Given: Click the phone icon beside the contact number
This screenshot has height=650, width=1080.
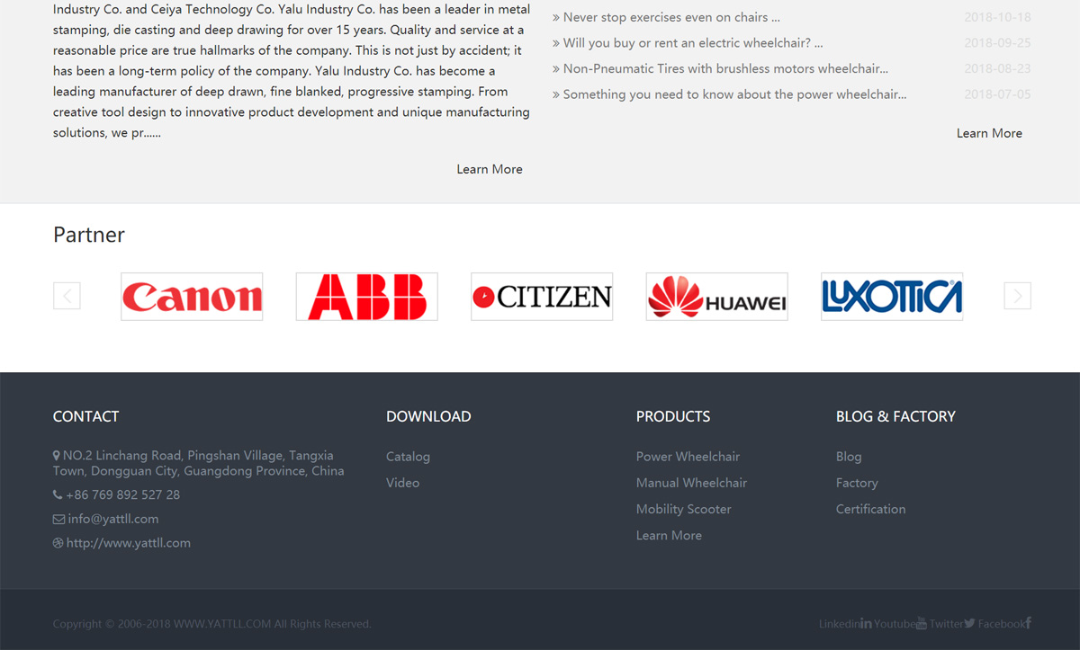Looking at the screenshot, I should (x=57, y=494).
